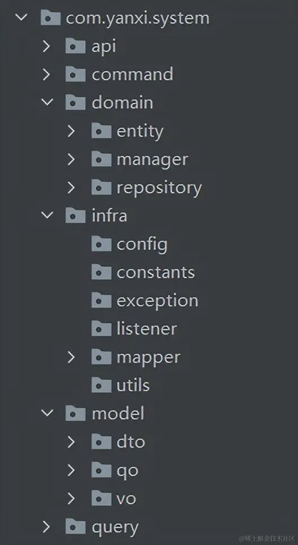This screenshot has height=545, width=298.
Task: Click the dto package folder icon
Action: (x=101, y=442)
